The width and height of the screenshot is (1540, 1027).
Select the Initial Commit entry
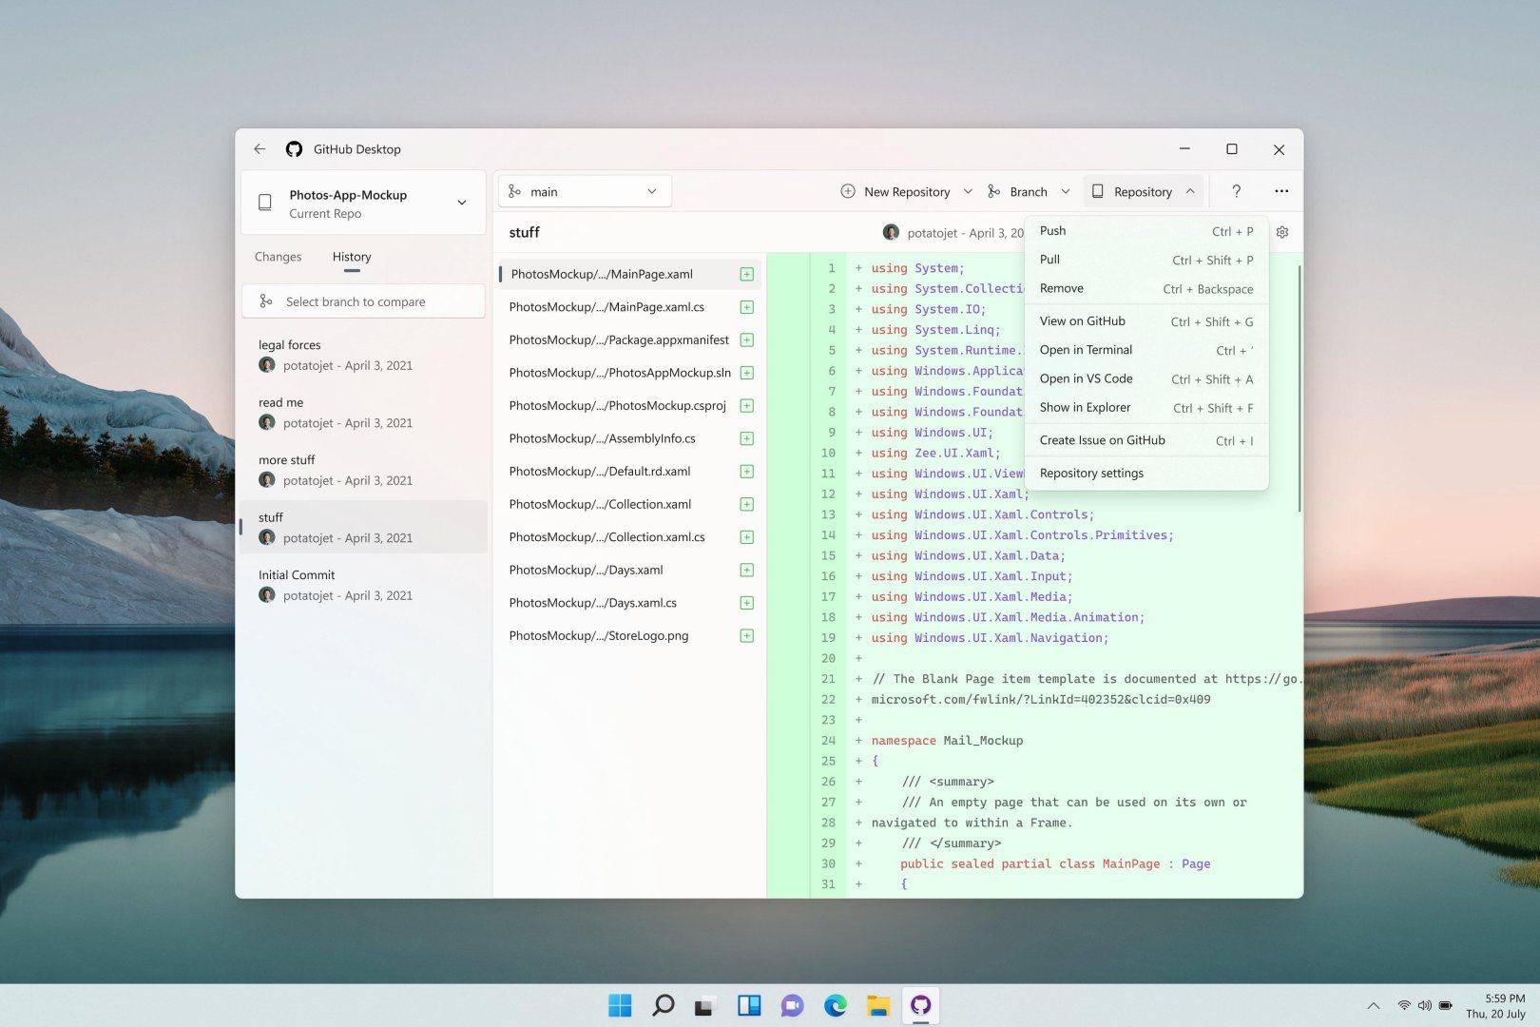coord(363,585)
